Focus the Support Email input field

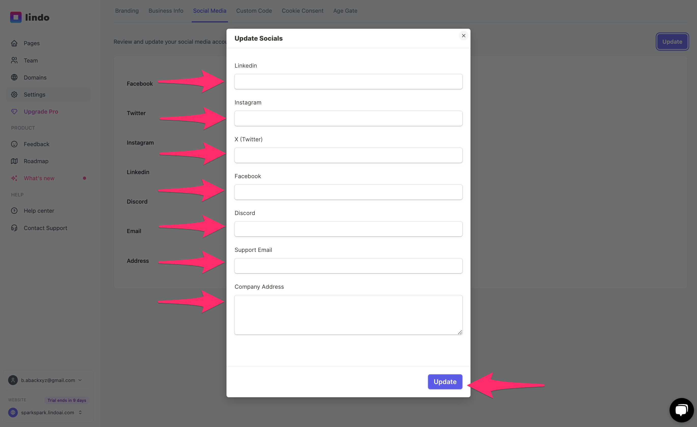348,266
